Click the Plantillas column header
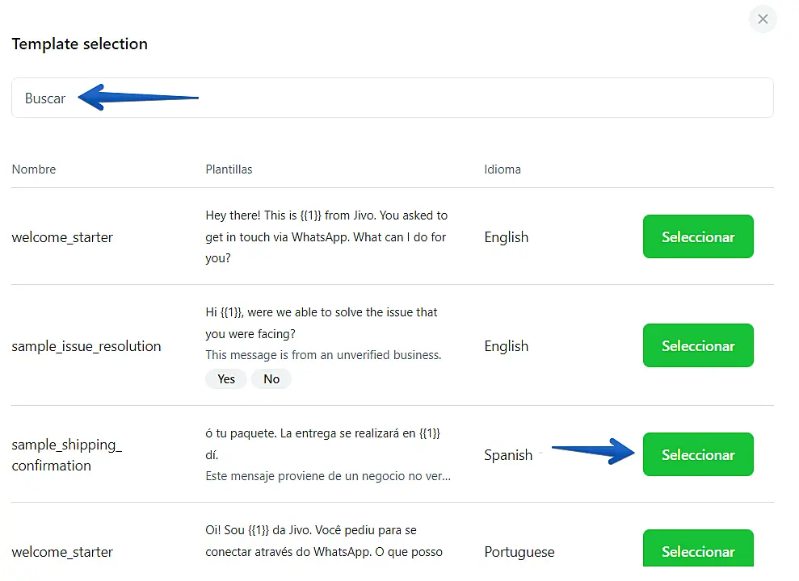 point(229,169)
